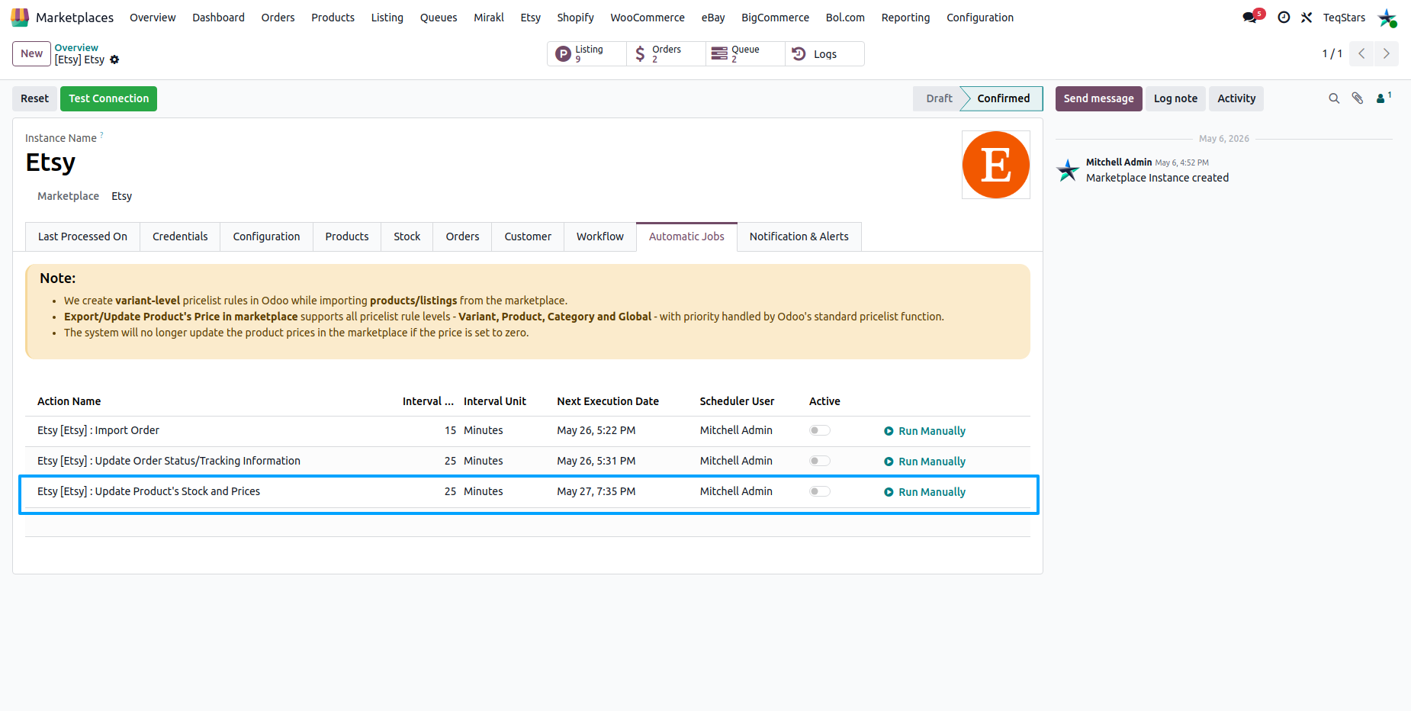Open the debug tools icon in top bar
The image size is (1411, 711).
(1307, 17)
